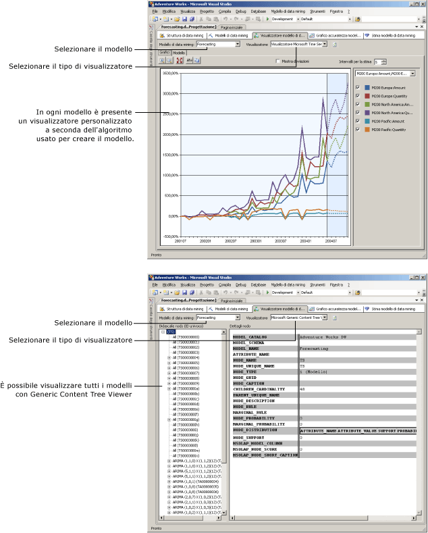Click Save icon in tree viewer window toolbar
The image size is (428, 533).
184,293
